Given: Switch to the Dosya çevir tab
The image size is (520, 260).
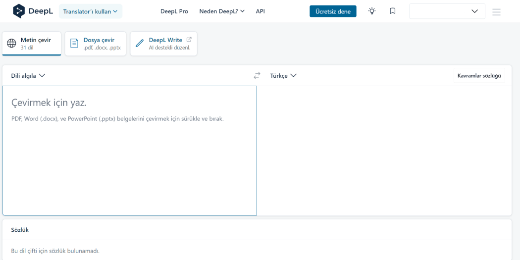Looking at the screenshot, I should [96, 44].
